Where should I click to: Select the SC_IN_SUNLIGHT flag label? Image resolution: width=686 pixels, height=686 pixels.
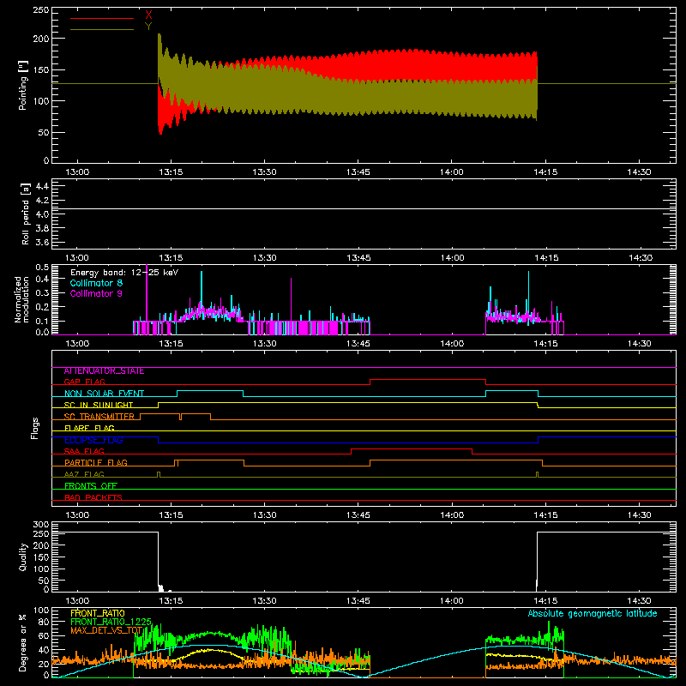(x=99, y=405)
